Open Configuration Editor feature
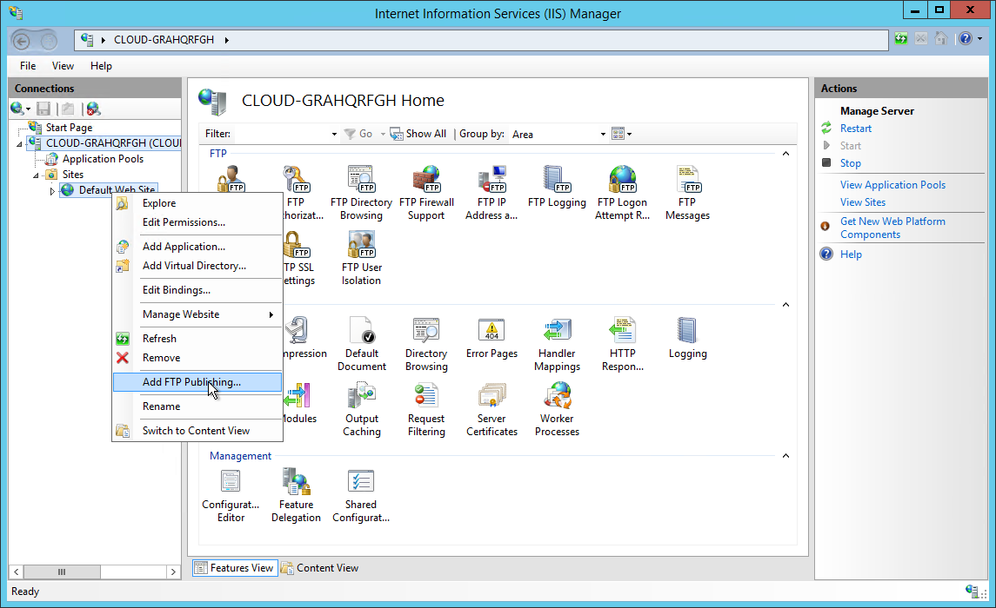 pos(231,496)
